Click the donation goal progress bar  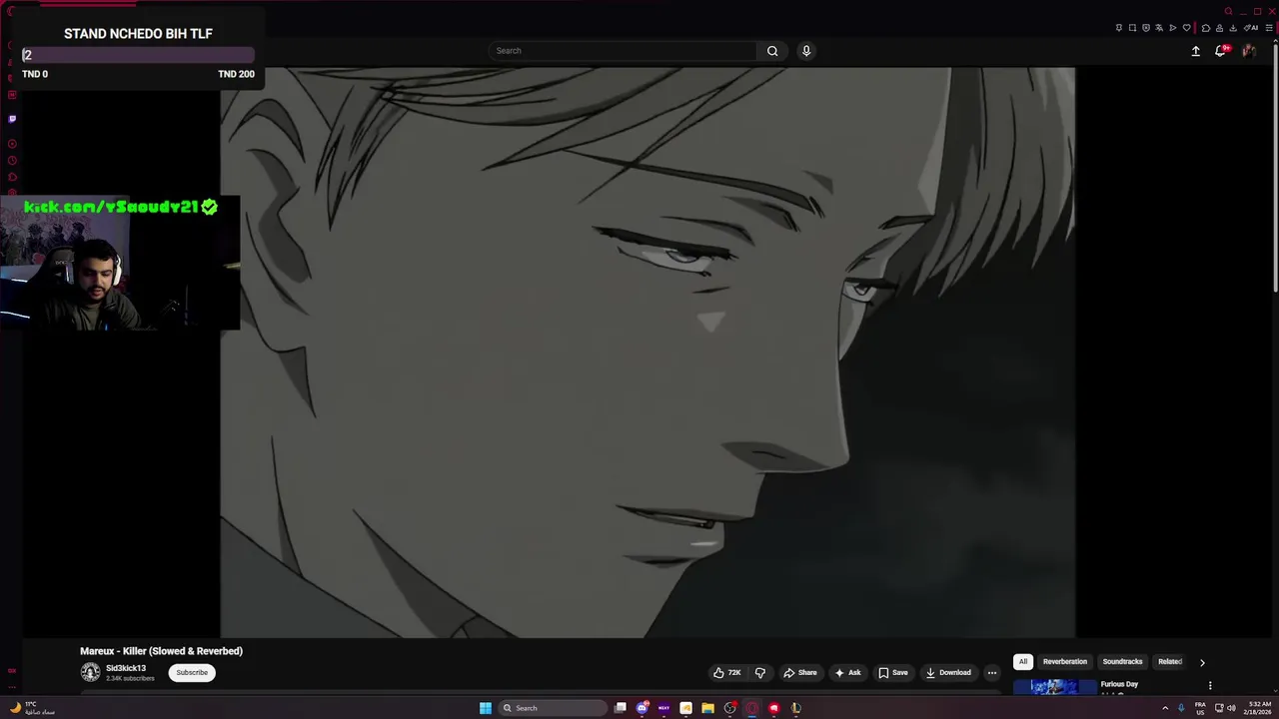pos(138,56)
